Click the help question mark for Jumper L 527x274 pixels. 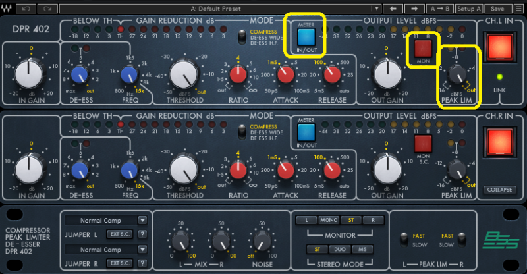click(x=141, y=234)
